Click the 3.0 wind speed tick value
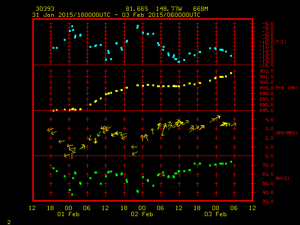 tap(269, 129)
